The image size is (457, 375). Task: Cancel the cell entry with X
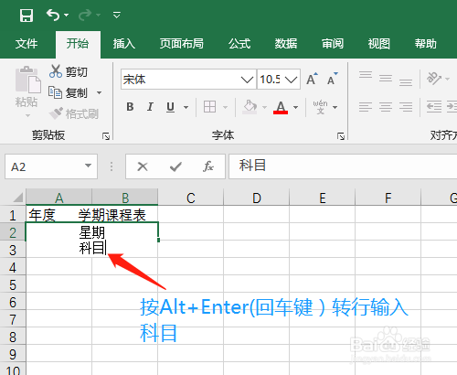[x=143, y=166]
